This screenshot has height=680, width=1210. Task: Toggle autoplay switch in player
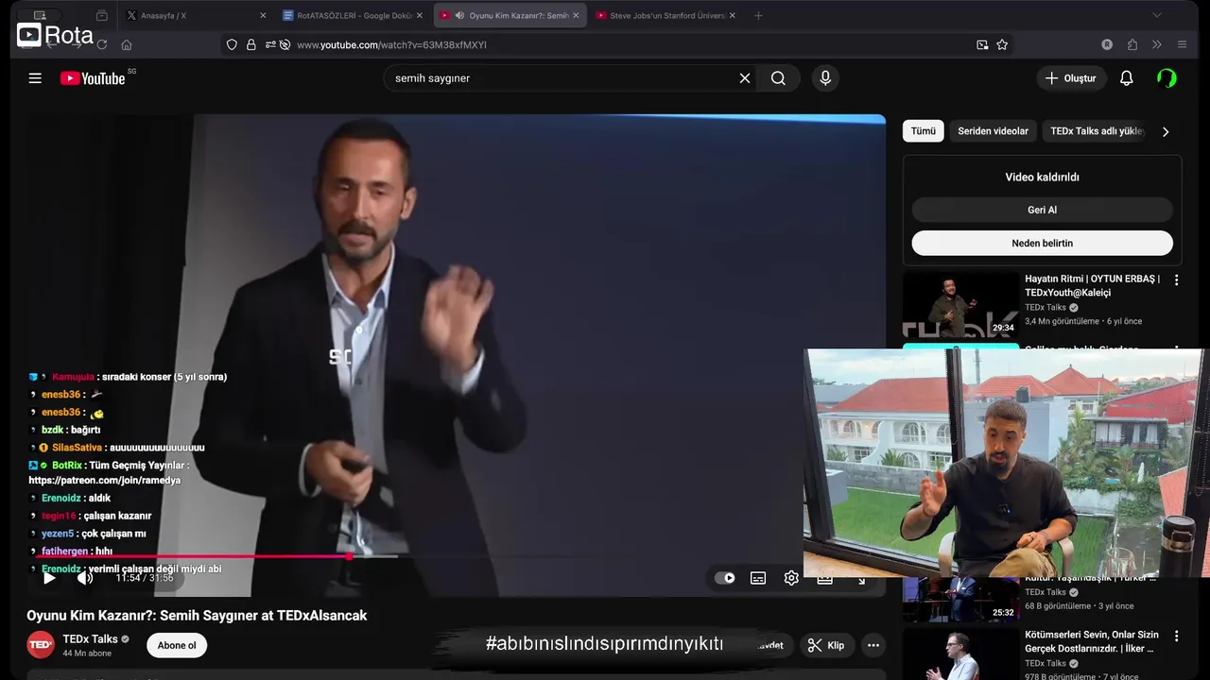725,578
